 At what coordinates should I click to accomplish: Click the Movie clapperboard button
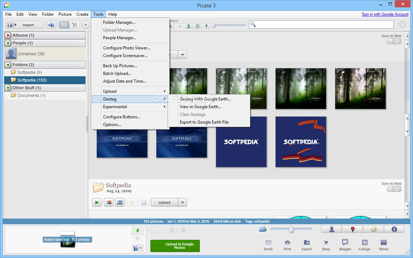pyautogui.click(x=384, y=245)
